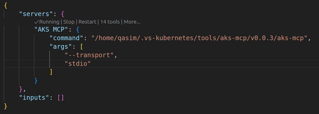Image resolution: width=319 pixels, height=114 pixels.
Task: Click the closing brace of servers object
Action: click(21, 89)
